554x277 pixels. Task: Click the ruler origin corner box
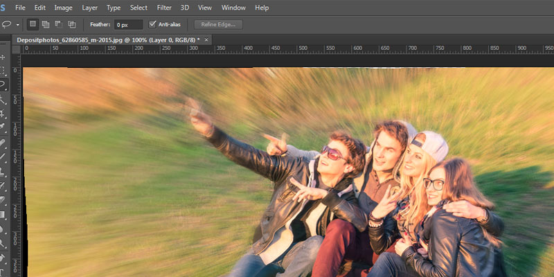point(16,49)
